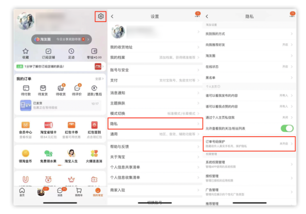Open more options dots on 设置 header
Screen dimensions: 306x214
point(197,16)
